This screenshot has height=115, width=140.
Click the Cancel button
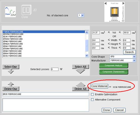click(x=119, y=110)
